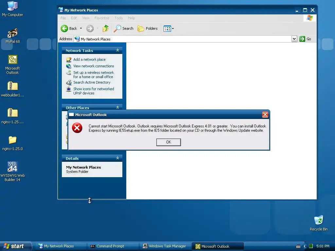Screen dimensions: 335x251
Task: Click the Windows flag logo in window
Action: click(309, 18)
